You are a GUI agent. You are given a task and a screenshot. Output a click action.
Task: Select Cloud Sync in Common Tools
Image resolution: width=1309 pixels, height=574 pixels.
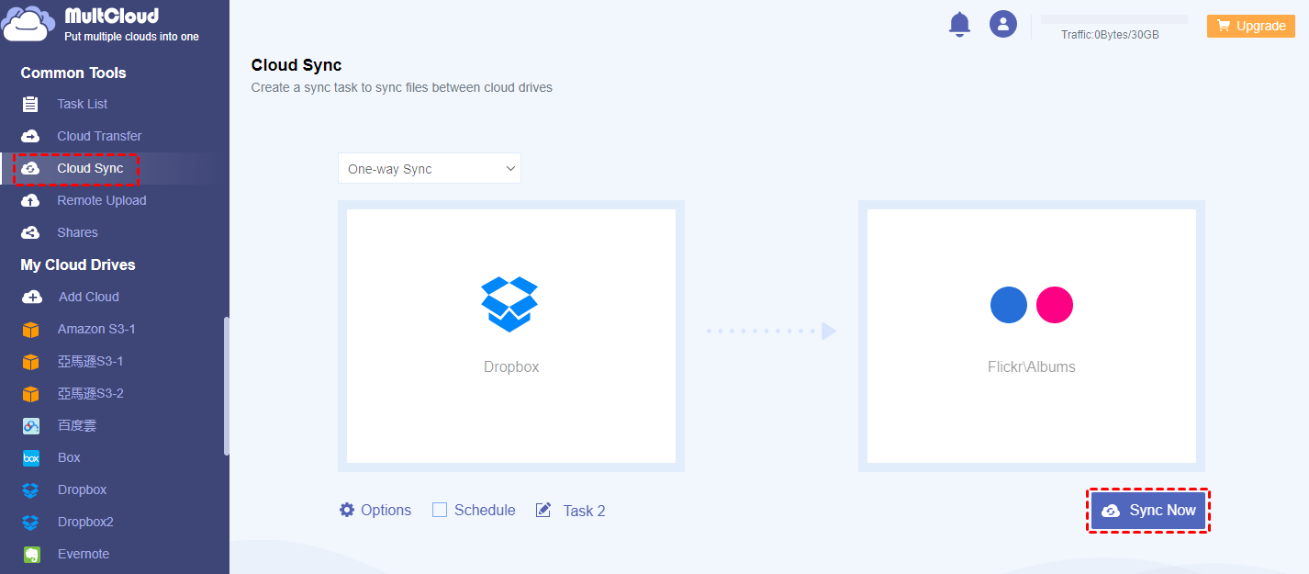pyautogui.click(x=90, y=168)
